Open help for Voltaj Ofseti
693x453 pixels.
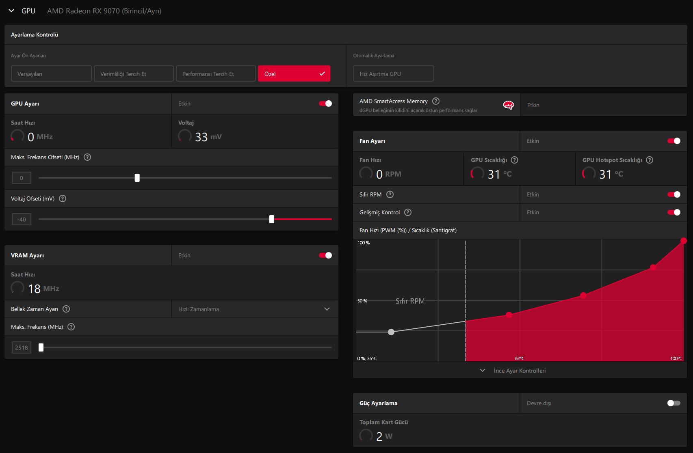click(x=63, y=198)
